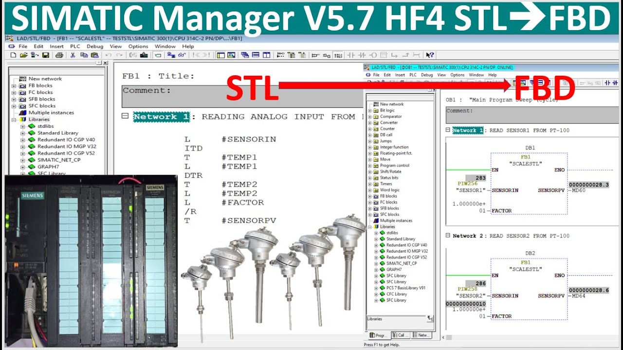Click the Undo toolbar icon
The height and width of the screenshot is (350, 623).
coord(108,55)
